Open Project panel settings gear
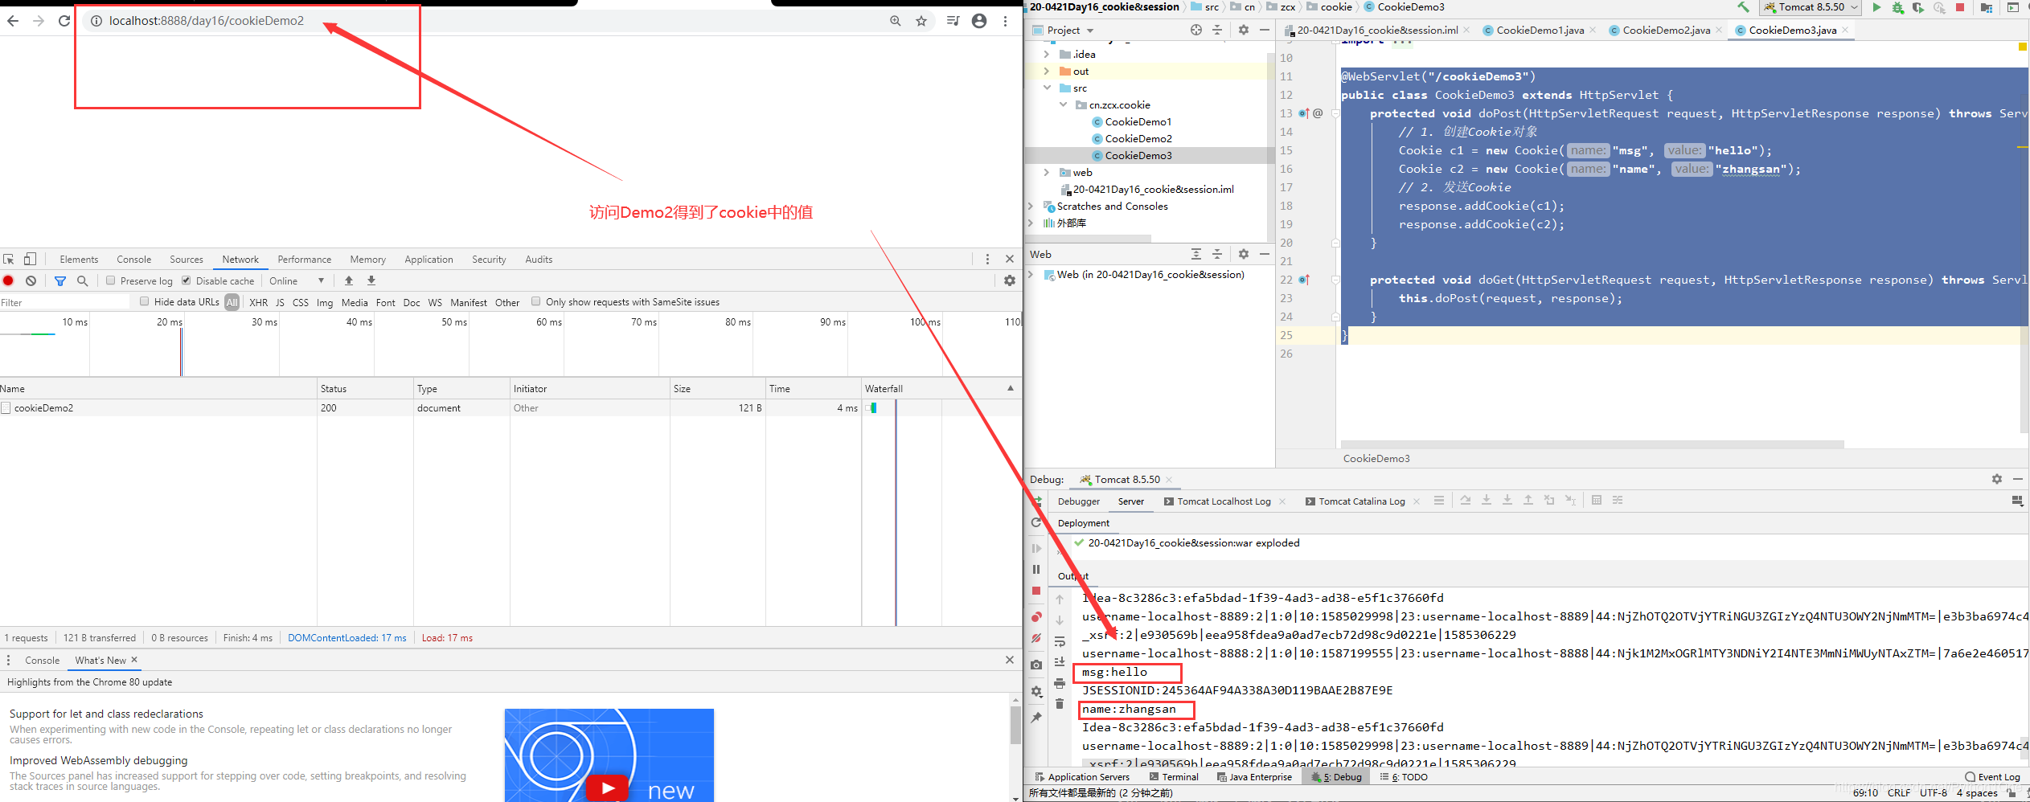The height and width of the screenshot is (802, 2030). [1244, 30]
